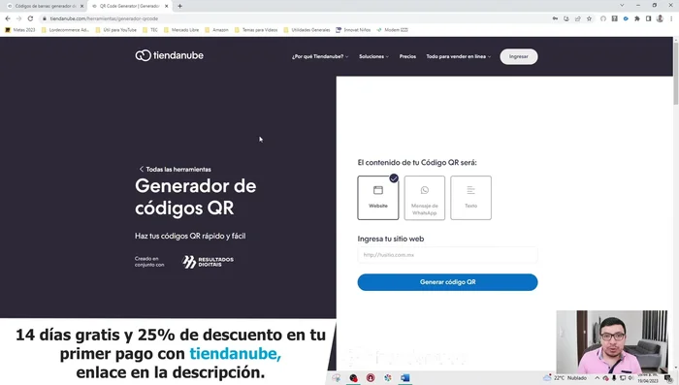679x385 pixels.
Task: Share this page from address bar
Action: (x=578, y=18)
